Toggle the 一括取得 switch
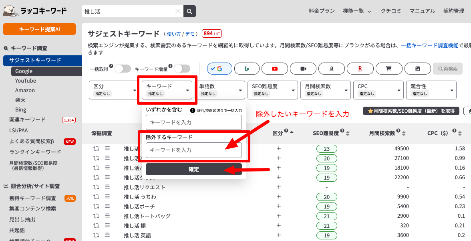471x241 pixels. (123, 69)
